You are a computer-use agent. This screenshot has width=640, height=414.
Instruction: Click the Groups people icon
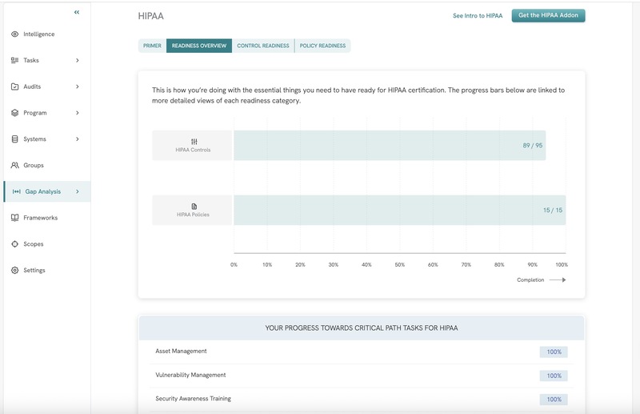click(x=14, y=165)
